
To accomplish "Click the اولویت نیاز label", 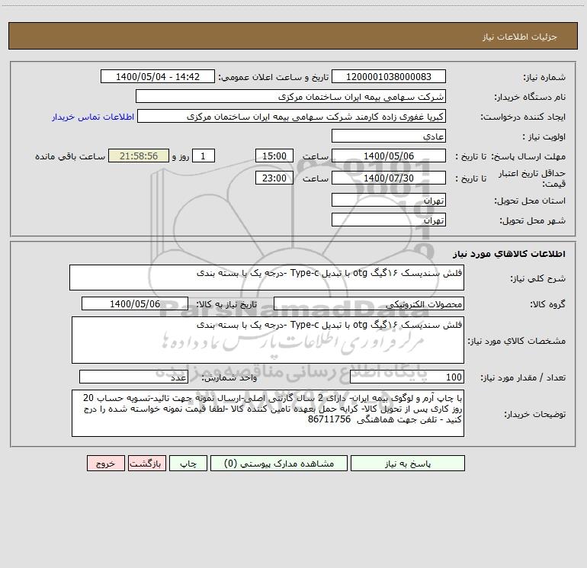I will (x=544, y=137).
